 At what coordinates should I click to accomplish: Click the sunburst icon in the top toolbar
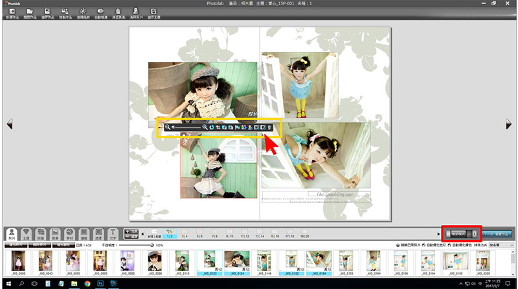[x=83, y=12]
